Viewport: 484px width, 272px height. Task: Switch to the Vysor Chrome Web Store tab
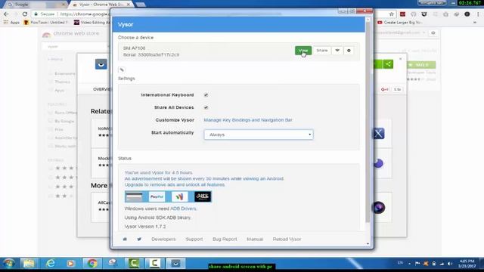point(101,5)
